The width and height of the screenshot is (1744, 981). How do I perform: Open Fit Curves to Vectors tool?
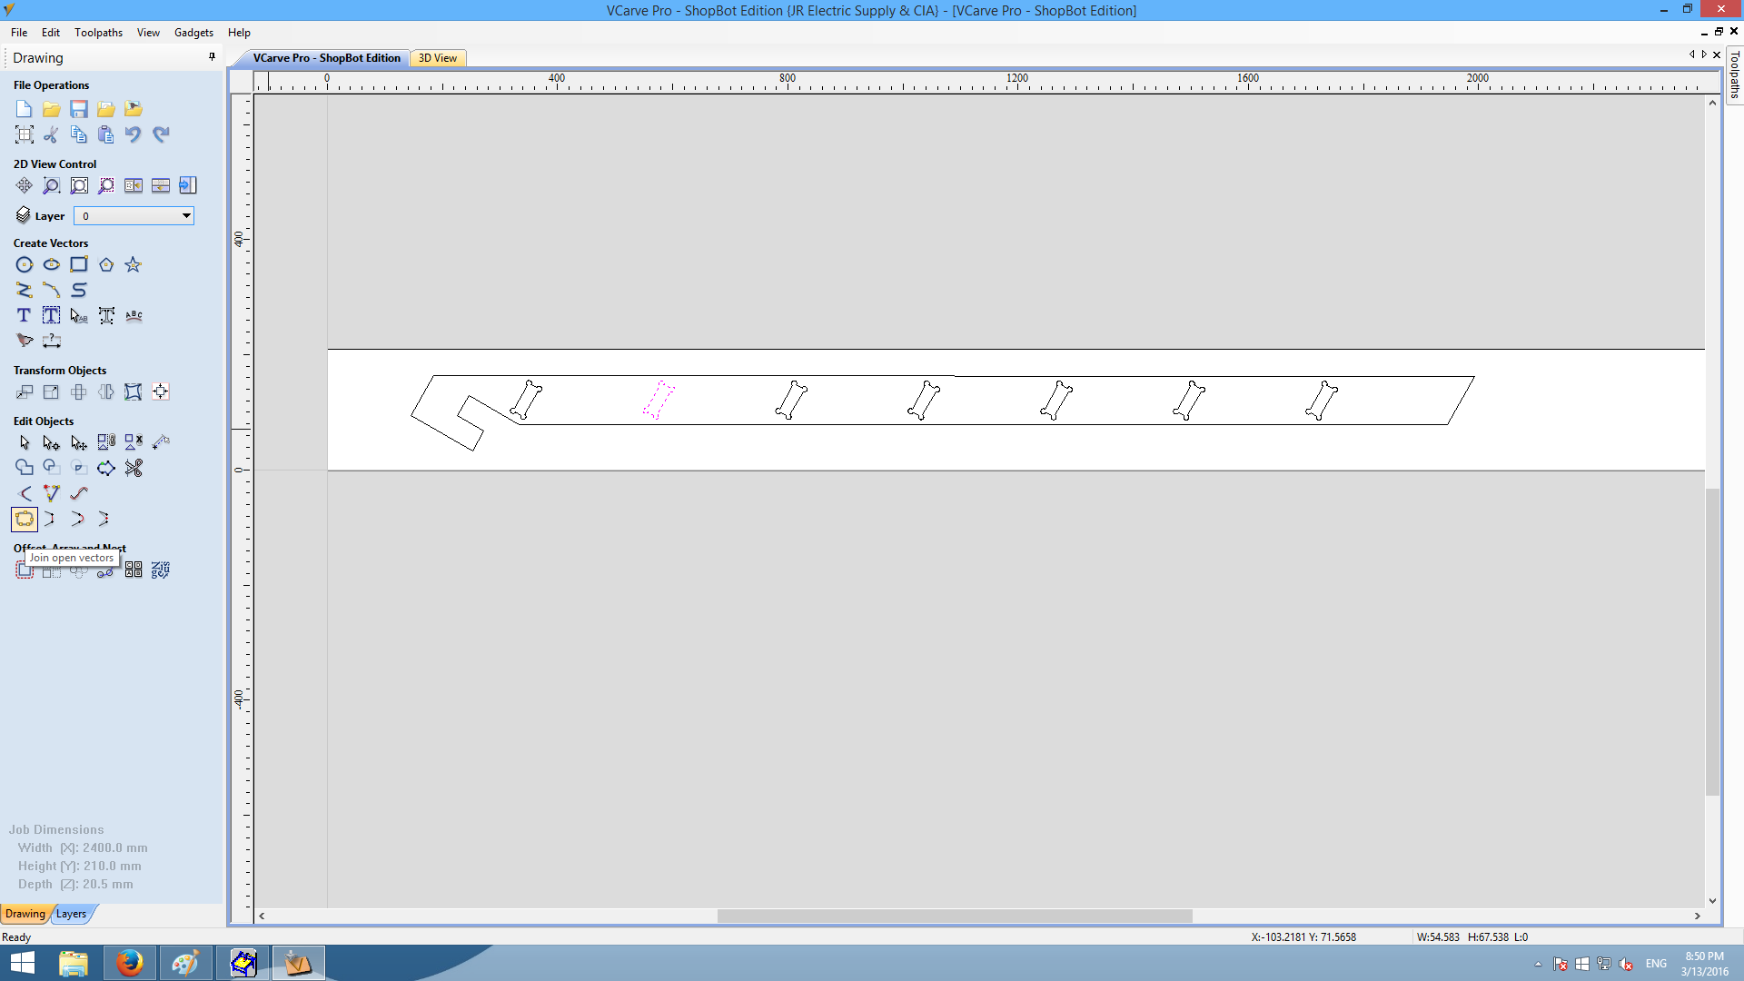click(79, 493)
